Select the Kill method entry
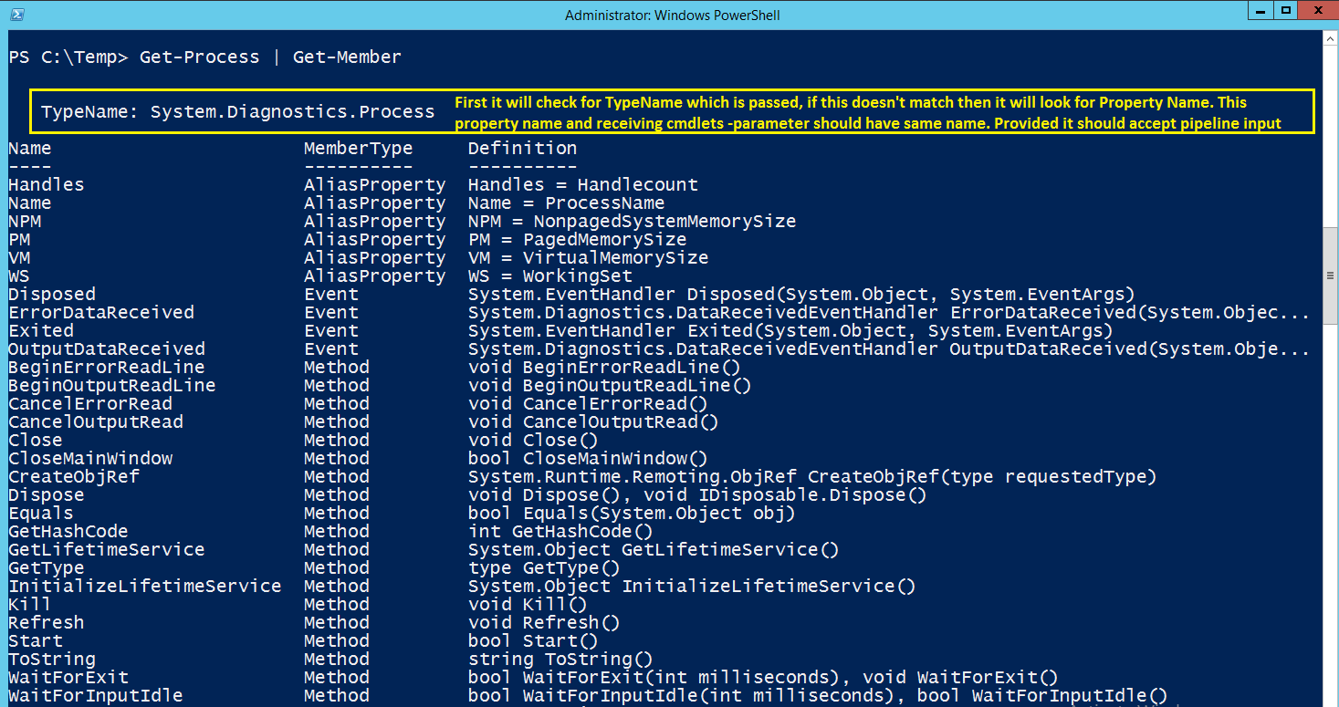The height and width of the screenshot is (707, 1339). point(28,604)
